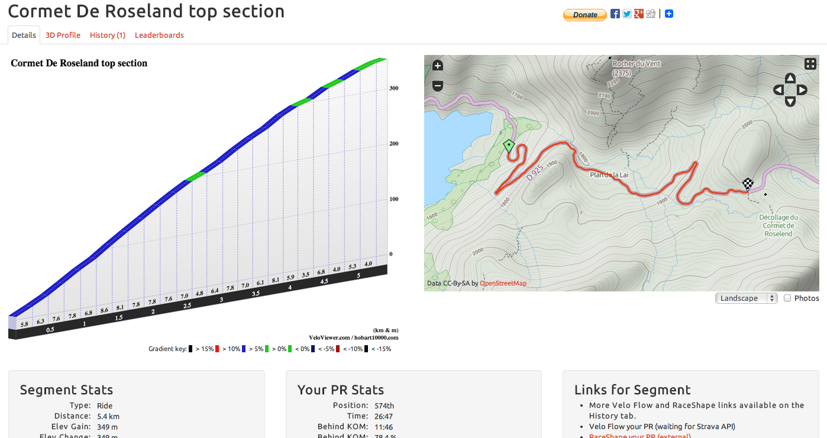
Task: Follow the OpenStreetMap attribution link
Action: click(503, 284)
